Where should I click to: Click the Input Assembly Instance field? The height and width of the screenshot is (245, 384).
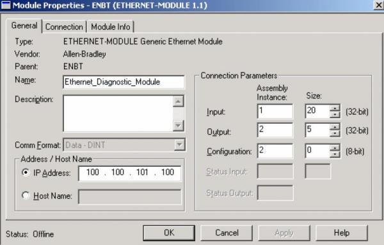(x=275, y=111)
